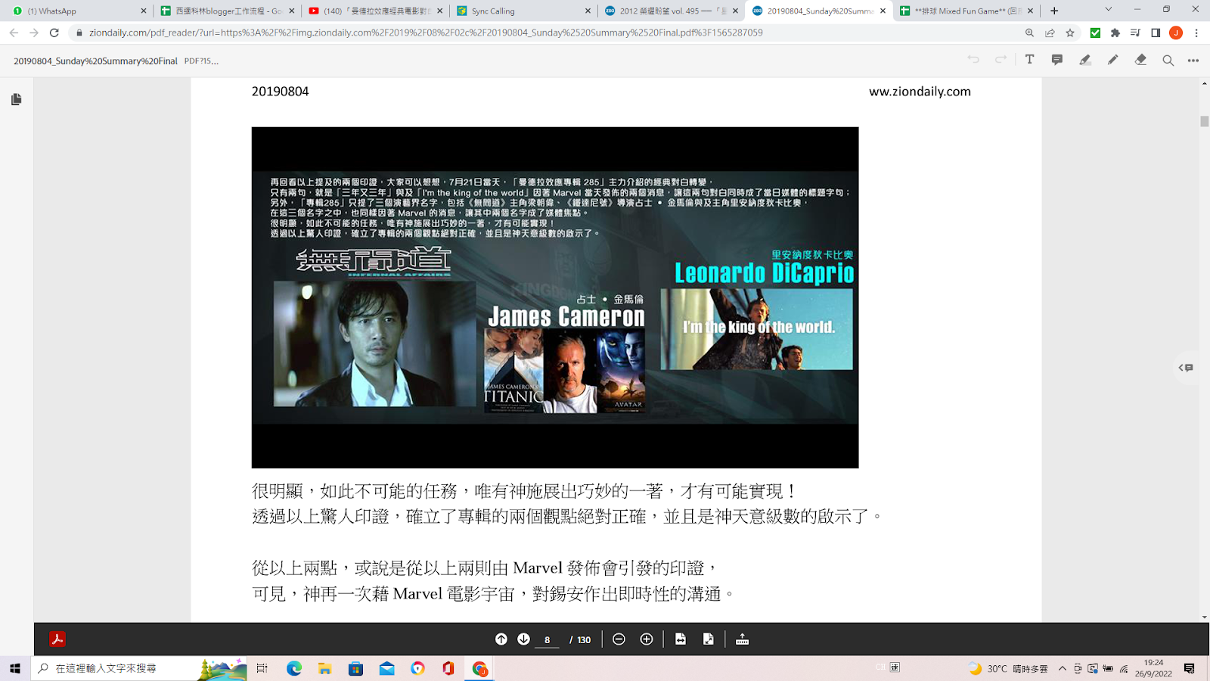1210x681 pixels.
Task: Open the Windows Start menu
Action: (15, 668)
